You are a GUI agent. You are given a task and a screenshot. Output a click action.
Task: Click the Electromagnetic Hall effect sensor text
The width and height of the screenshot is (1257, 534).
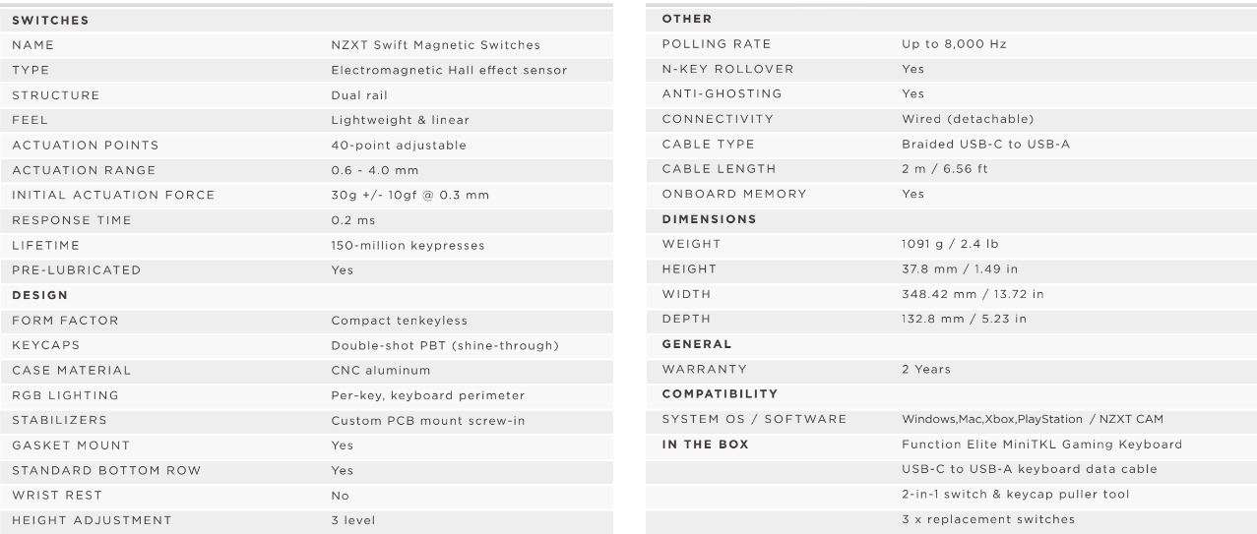coord(449,70)
